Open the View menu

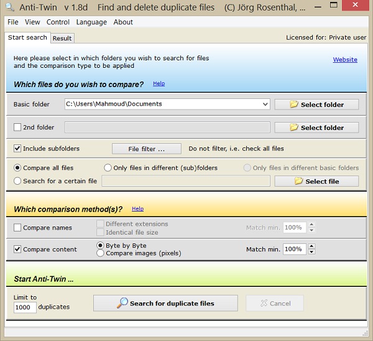pyautogui.click(x=32, y=22)
